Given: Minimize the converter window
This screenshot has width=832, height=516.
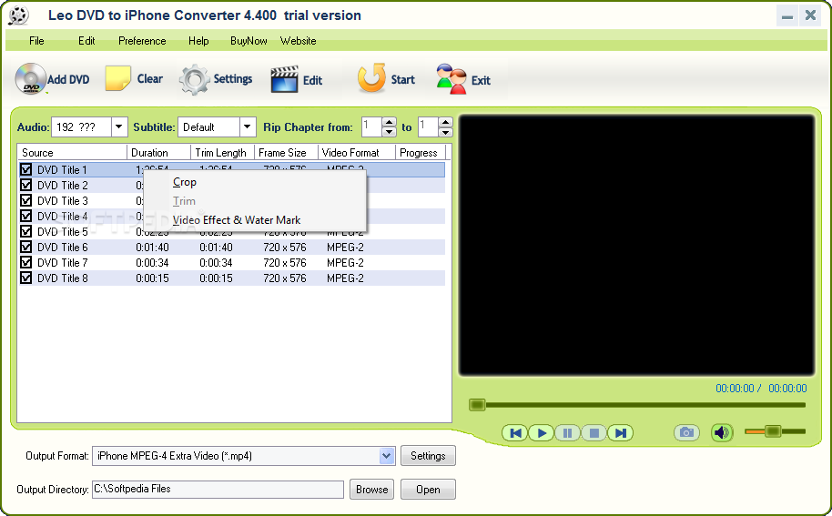Looking at the screenshot, I should point(787,15).
